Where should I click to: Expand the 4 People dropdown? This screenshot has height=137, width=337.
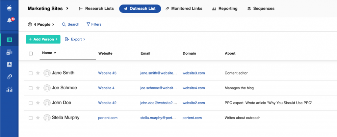[x=41, y=24]
